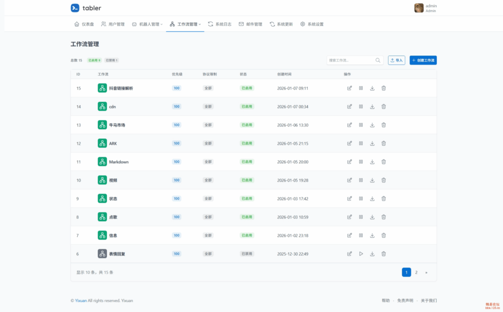Click edit icon for Markdown workflow row
The height and width of the screenshot is (312, 503).
coord(349,162)
